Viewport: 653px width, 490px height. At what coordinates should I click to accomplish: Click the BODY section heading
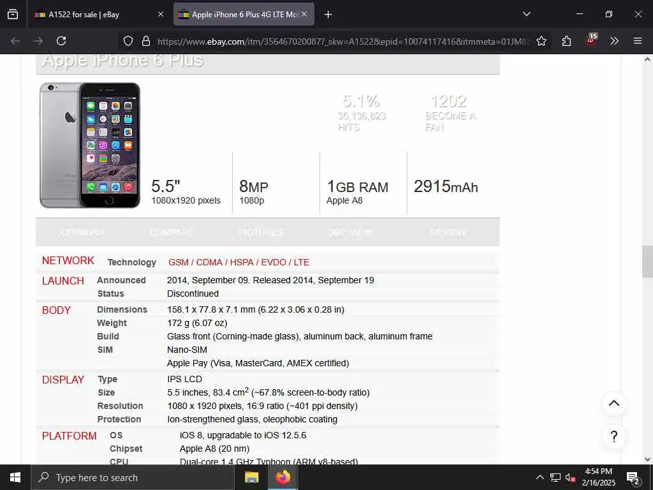coord(56,311)
